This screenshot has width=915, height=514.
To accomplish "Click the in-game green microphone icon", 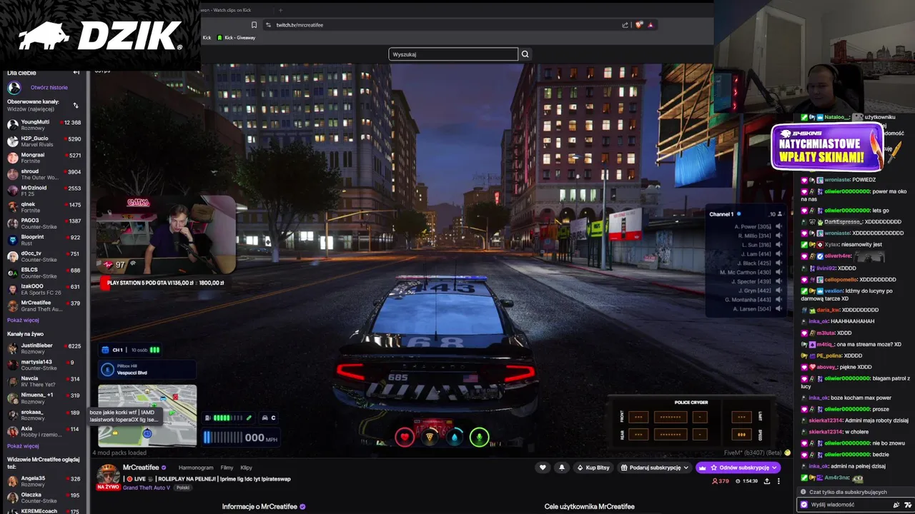I will pyautogui.click(x=479, y=437).
